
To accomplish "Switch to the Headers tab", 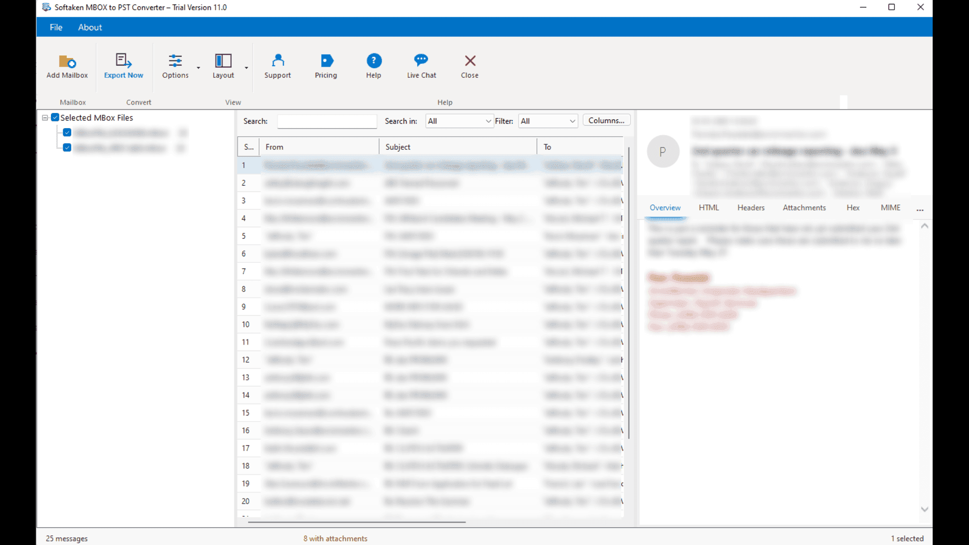I will pos(750,208).
